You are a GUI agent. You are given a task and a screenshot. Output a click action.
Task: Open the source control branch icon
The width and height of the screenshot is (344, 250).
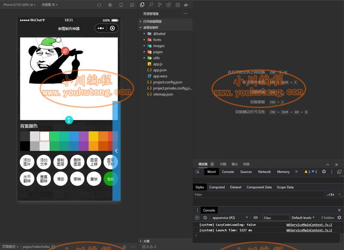coord(160,5)
